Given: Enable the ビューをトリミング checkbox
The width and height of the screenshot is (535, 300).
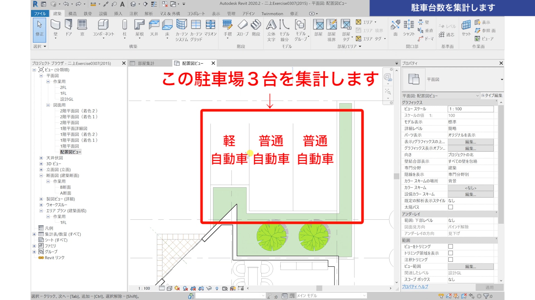Looking at the screenshot, I should click(x=451, y=247).
